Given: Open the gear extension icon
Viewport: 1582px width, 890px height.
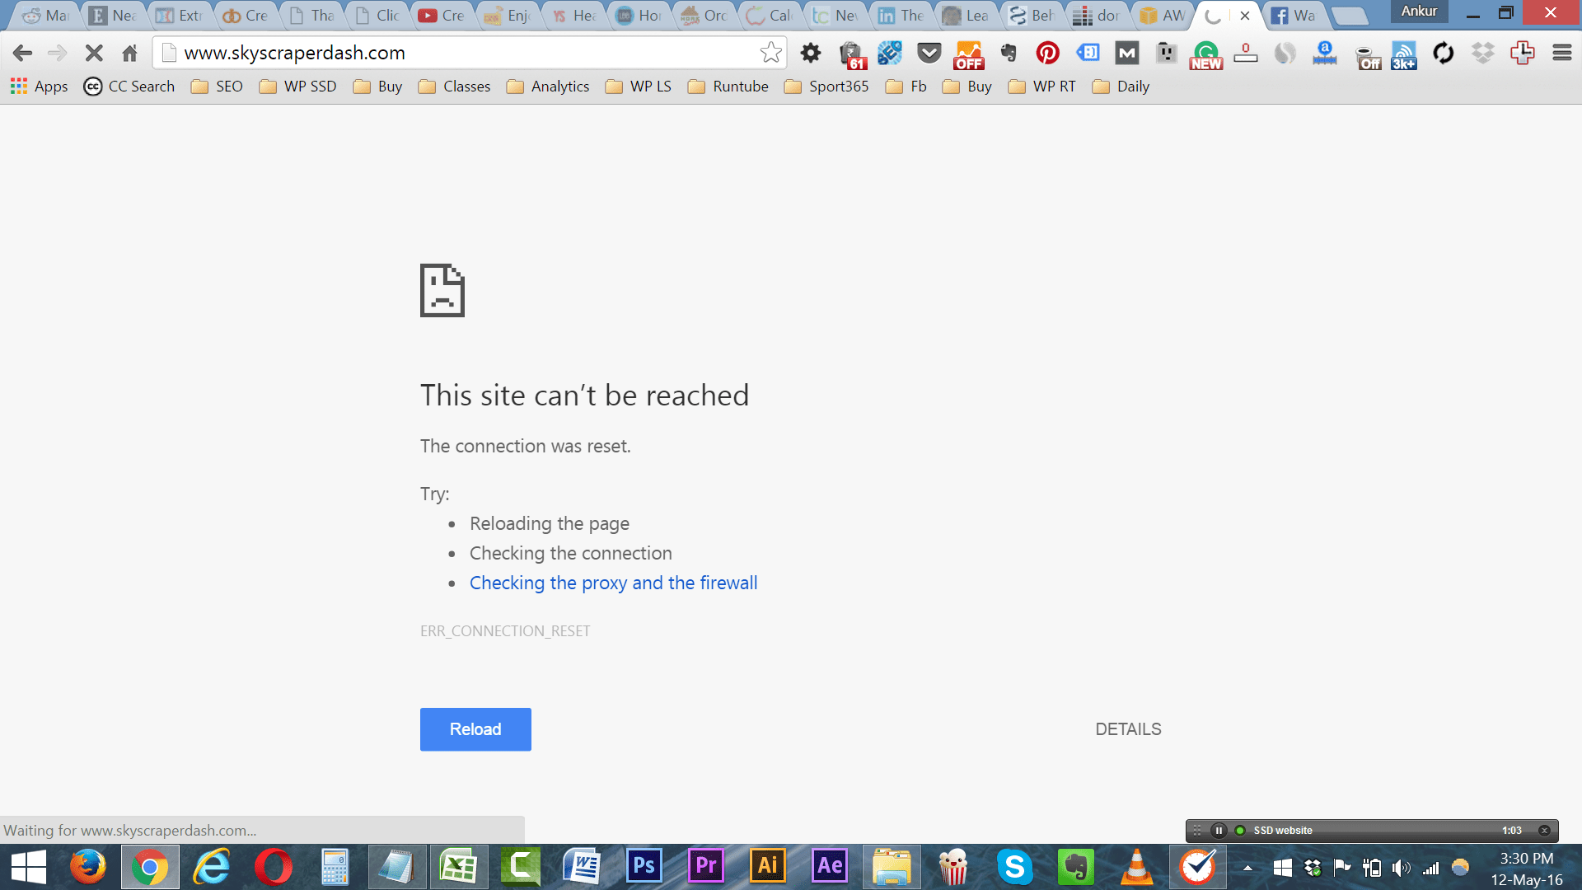Looking at the screenshot, I should click(811, 54).
